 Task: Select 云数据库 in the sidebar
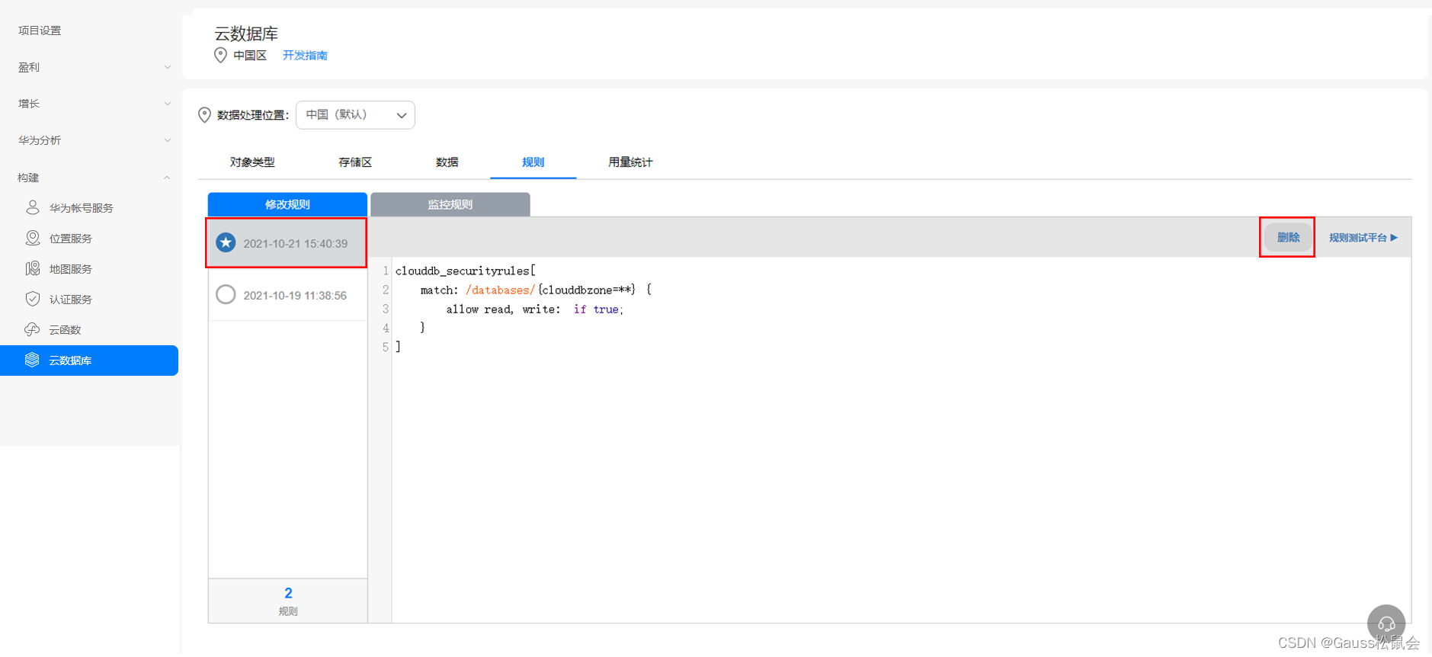pyautogui.click(x=89, y=361)
